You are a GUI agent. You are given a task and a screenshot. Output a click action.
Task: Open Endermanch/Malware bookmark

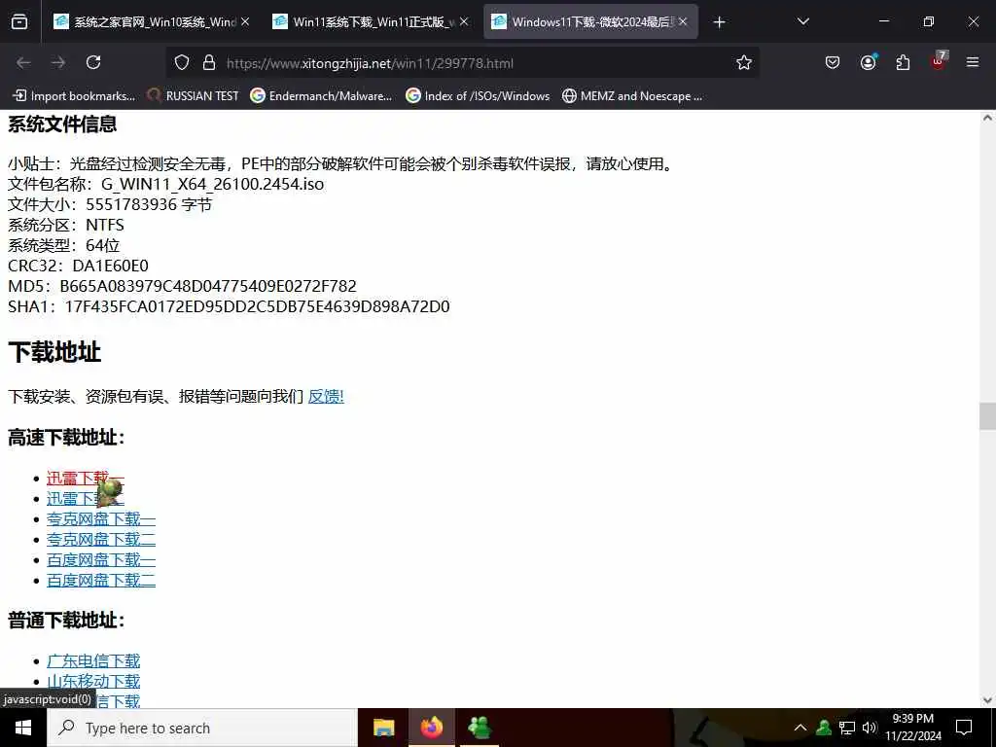click(x=321, y=96)
